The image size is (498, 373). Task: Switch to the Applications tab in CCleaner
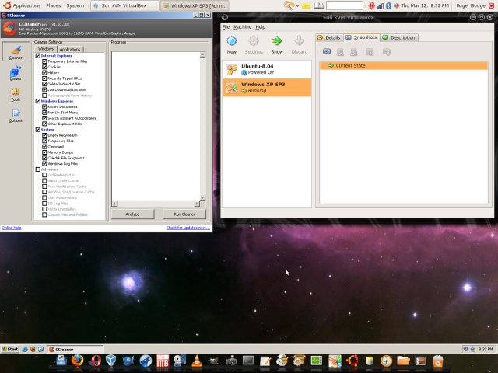70,49
